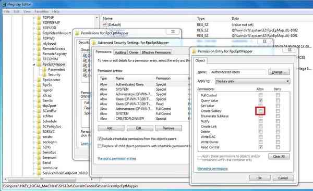
Task: Click the RemoteRegistry folder icon
Action: tap(39, 54)
